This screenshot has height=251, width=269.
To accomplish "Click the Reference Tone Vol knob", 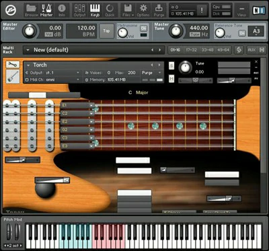I will 220,33.
